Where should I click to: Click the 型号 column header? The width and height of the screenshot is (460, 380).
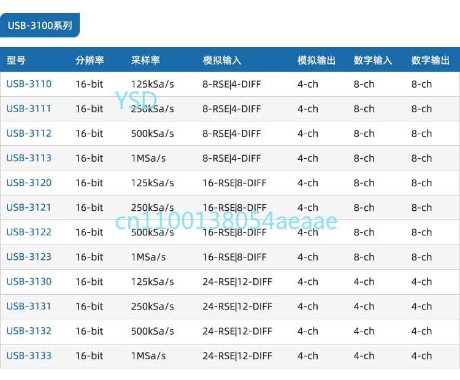pyautogui.click(x=17, y=60)
